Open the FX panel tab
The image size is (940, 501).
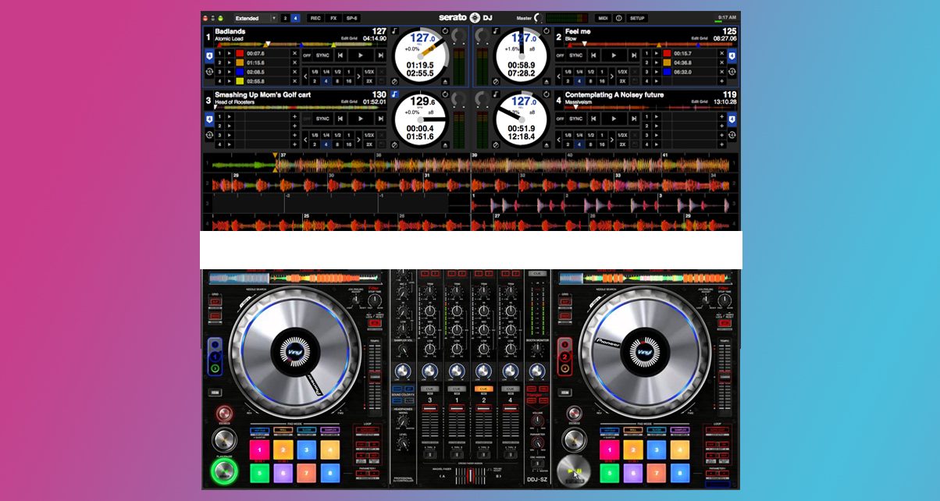click(x=333, y=18)
